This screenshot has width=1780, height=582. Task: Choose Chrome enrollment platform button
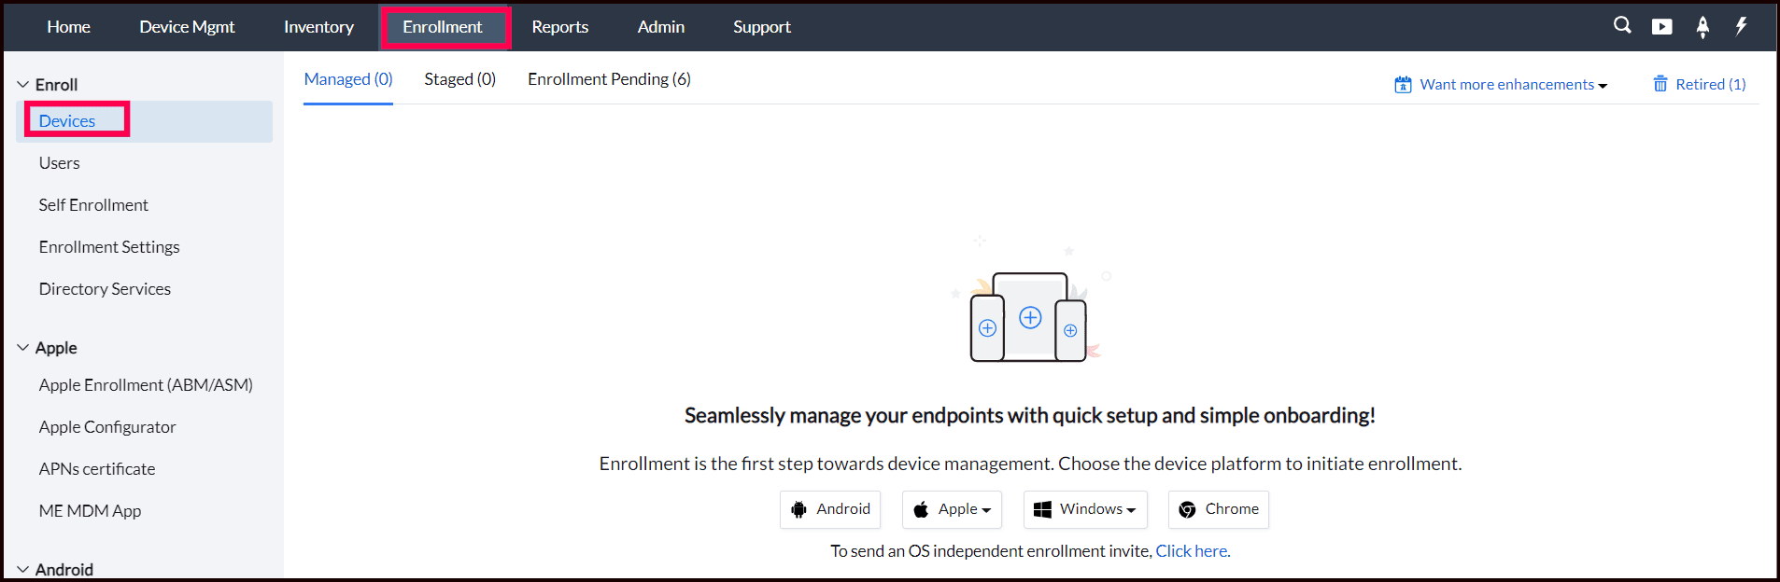[x=1218, y=509]
